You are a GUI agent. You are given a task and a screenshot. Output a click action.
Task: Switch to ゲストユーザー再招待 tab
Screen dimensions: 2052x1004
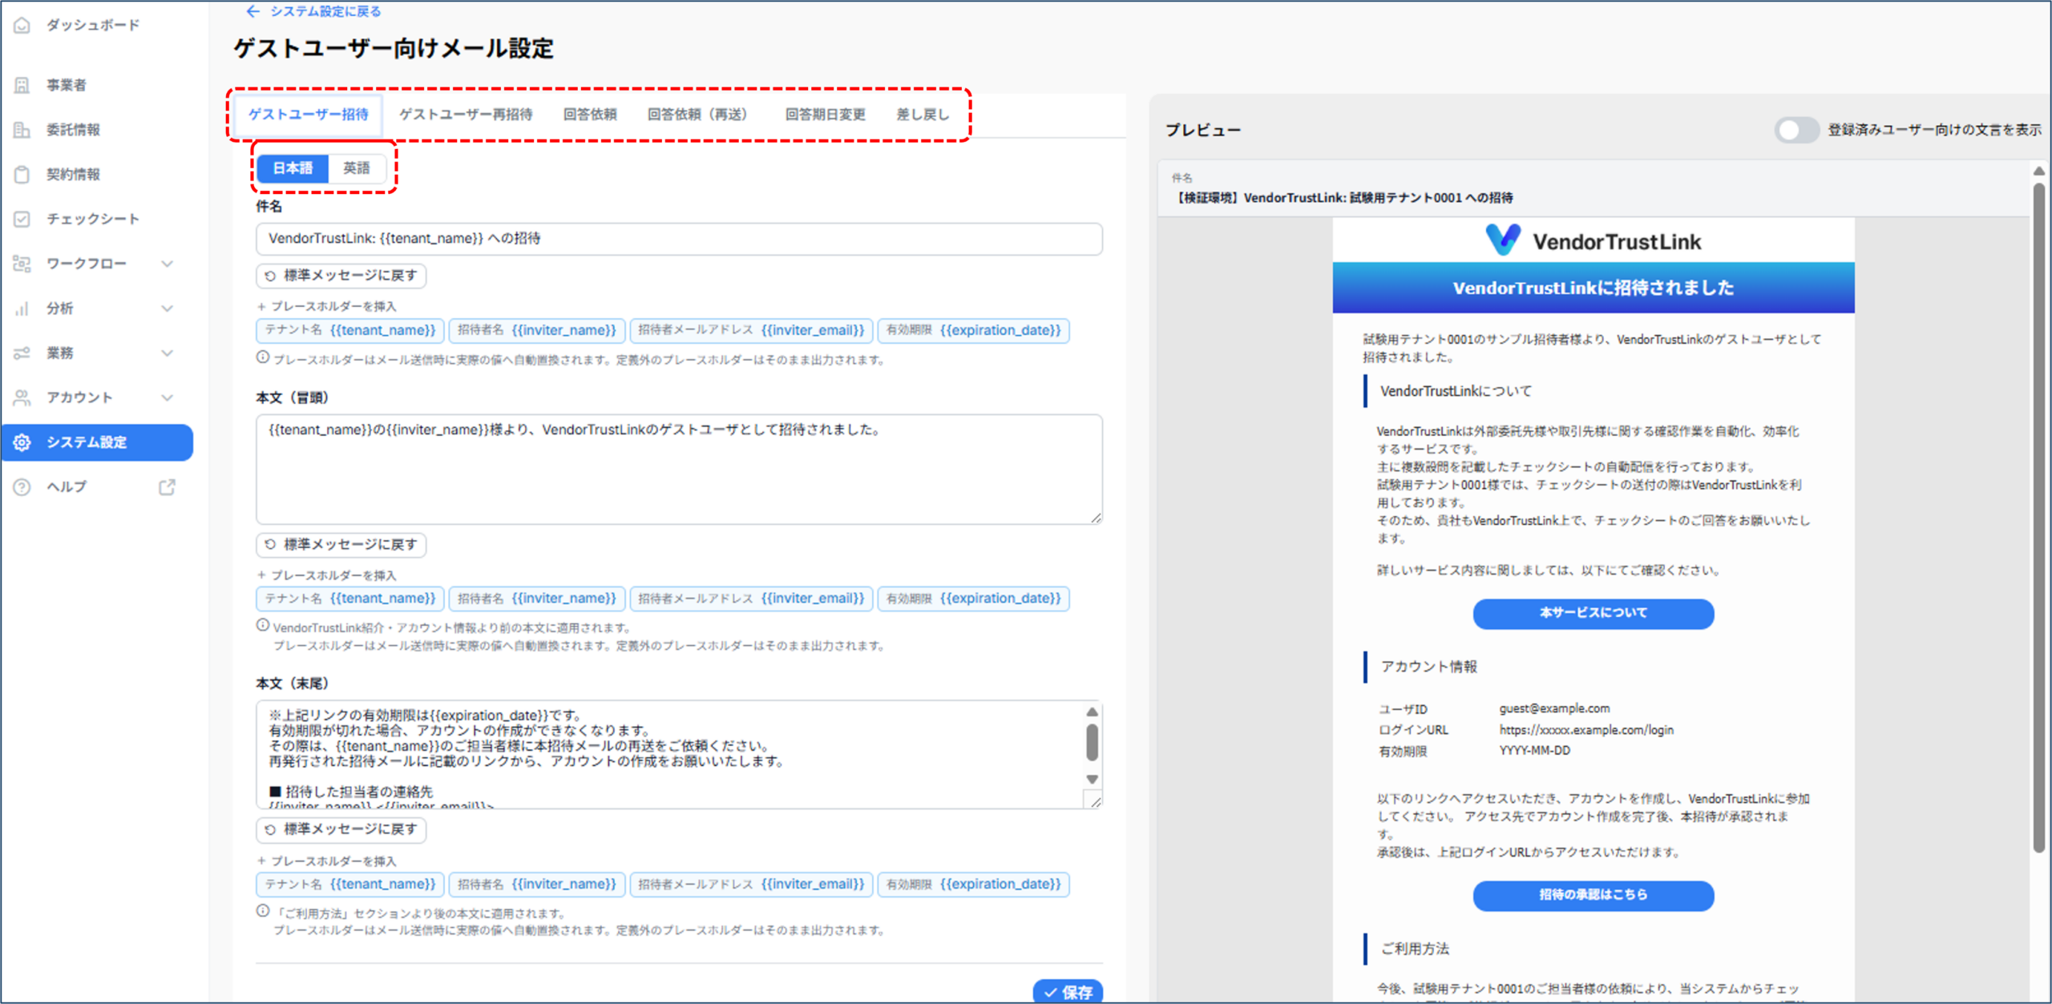point(466,115)
